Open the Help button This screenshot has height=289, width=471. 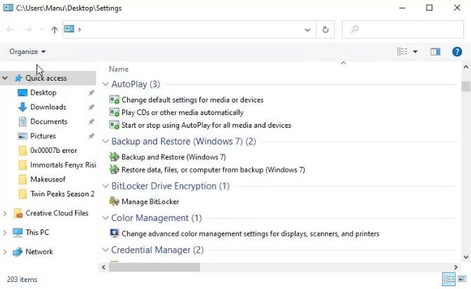pos(457,52)
